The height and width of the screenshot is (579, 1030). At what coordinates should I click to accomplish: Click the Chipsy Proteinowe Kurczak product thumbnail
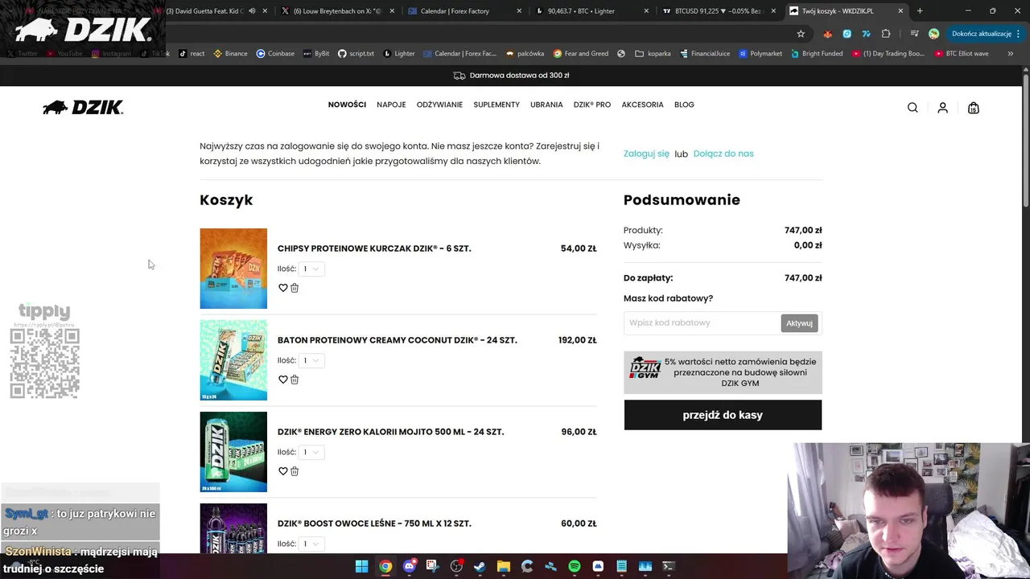coord(233,269)
